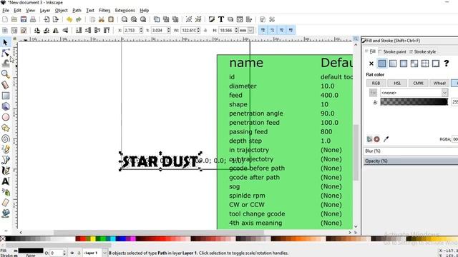Viewport: 458px width, 257px height.
Task: Open the Extensions menu
Action: pos(125,10)
